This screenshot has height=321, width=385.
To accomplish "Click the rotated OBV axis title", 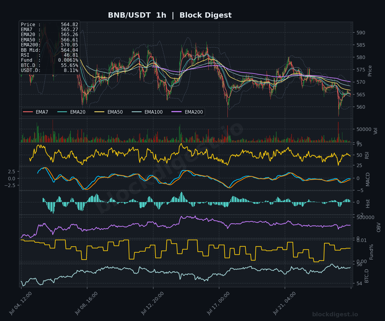I will tap(379, 227).
